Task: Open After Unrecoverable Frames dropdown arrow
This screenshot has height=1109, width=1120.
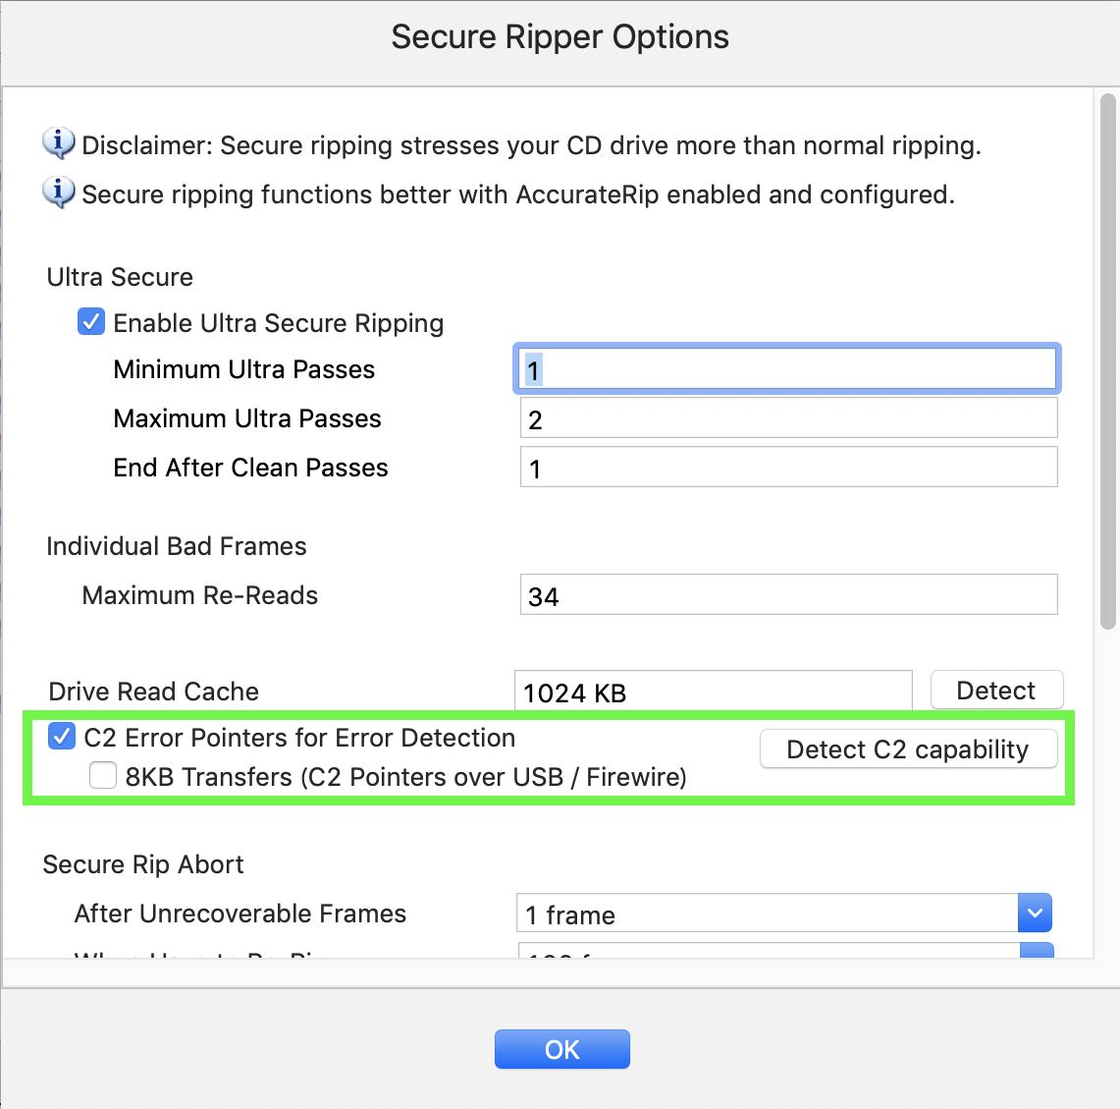Action: [1035, 914]
